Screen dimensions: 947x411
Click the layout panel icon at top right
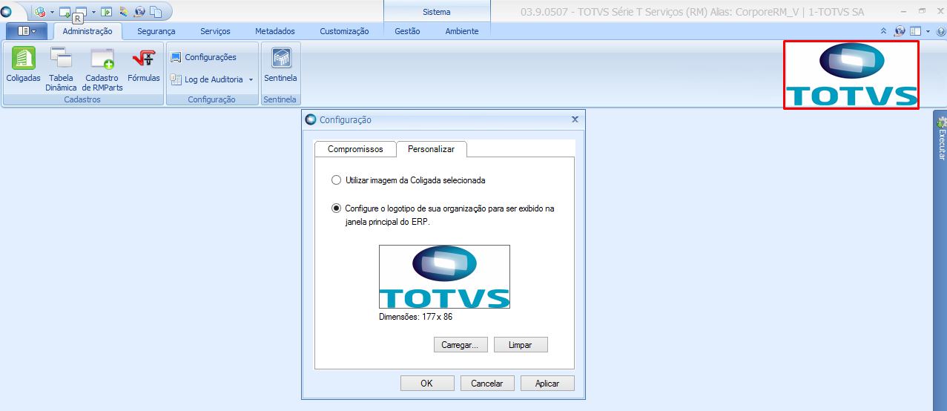[916, 31]
